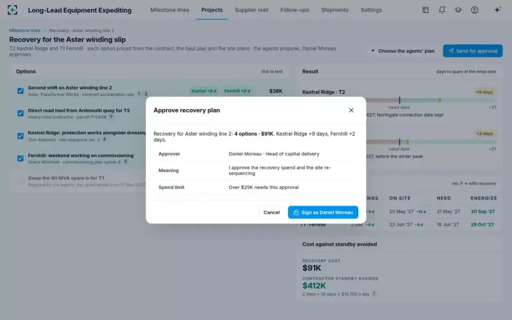512x320 pixels.
Task: Click Choose the agents' plan
Action: click(x=403, y=51)
